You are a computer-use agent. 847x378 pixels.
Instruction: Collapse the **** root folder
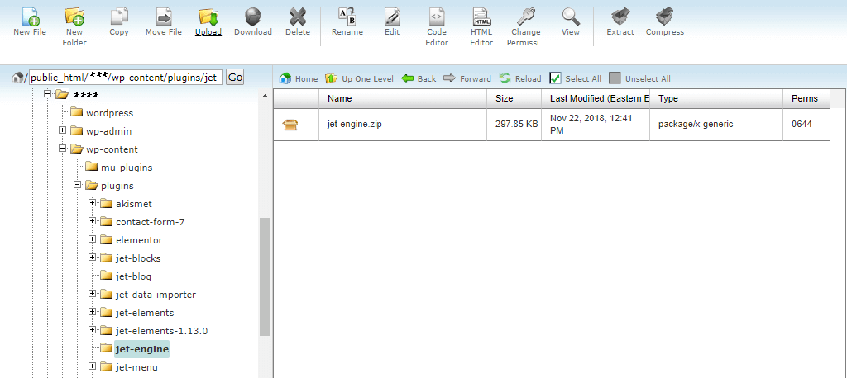(x=47, y=94)
